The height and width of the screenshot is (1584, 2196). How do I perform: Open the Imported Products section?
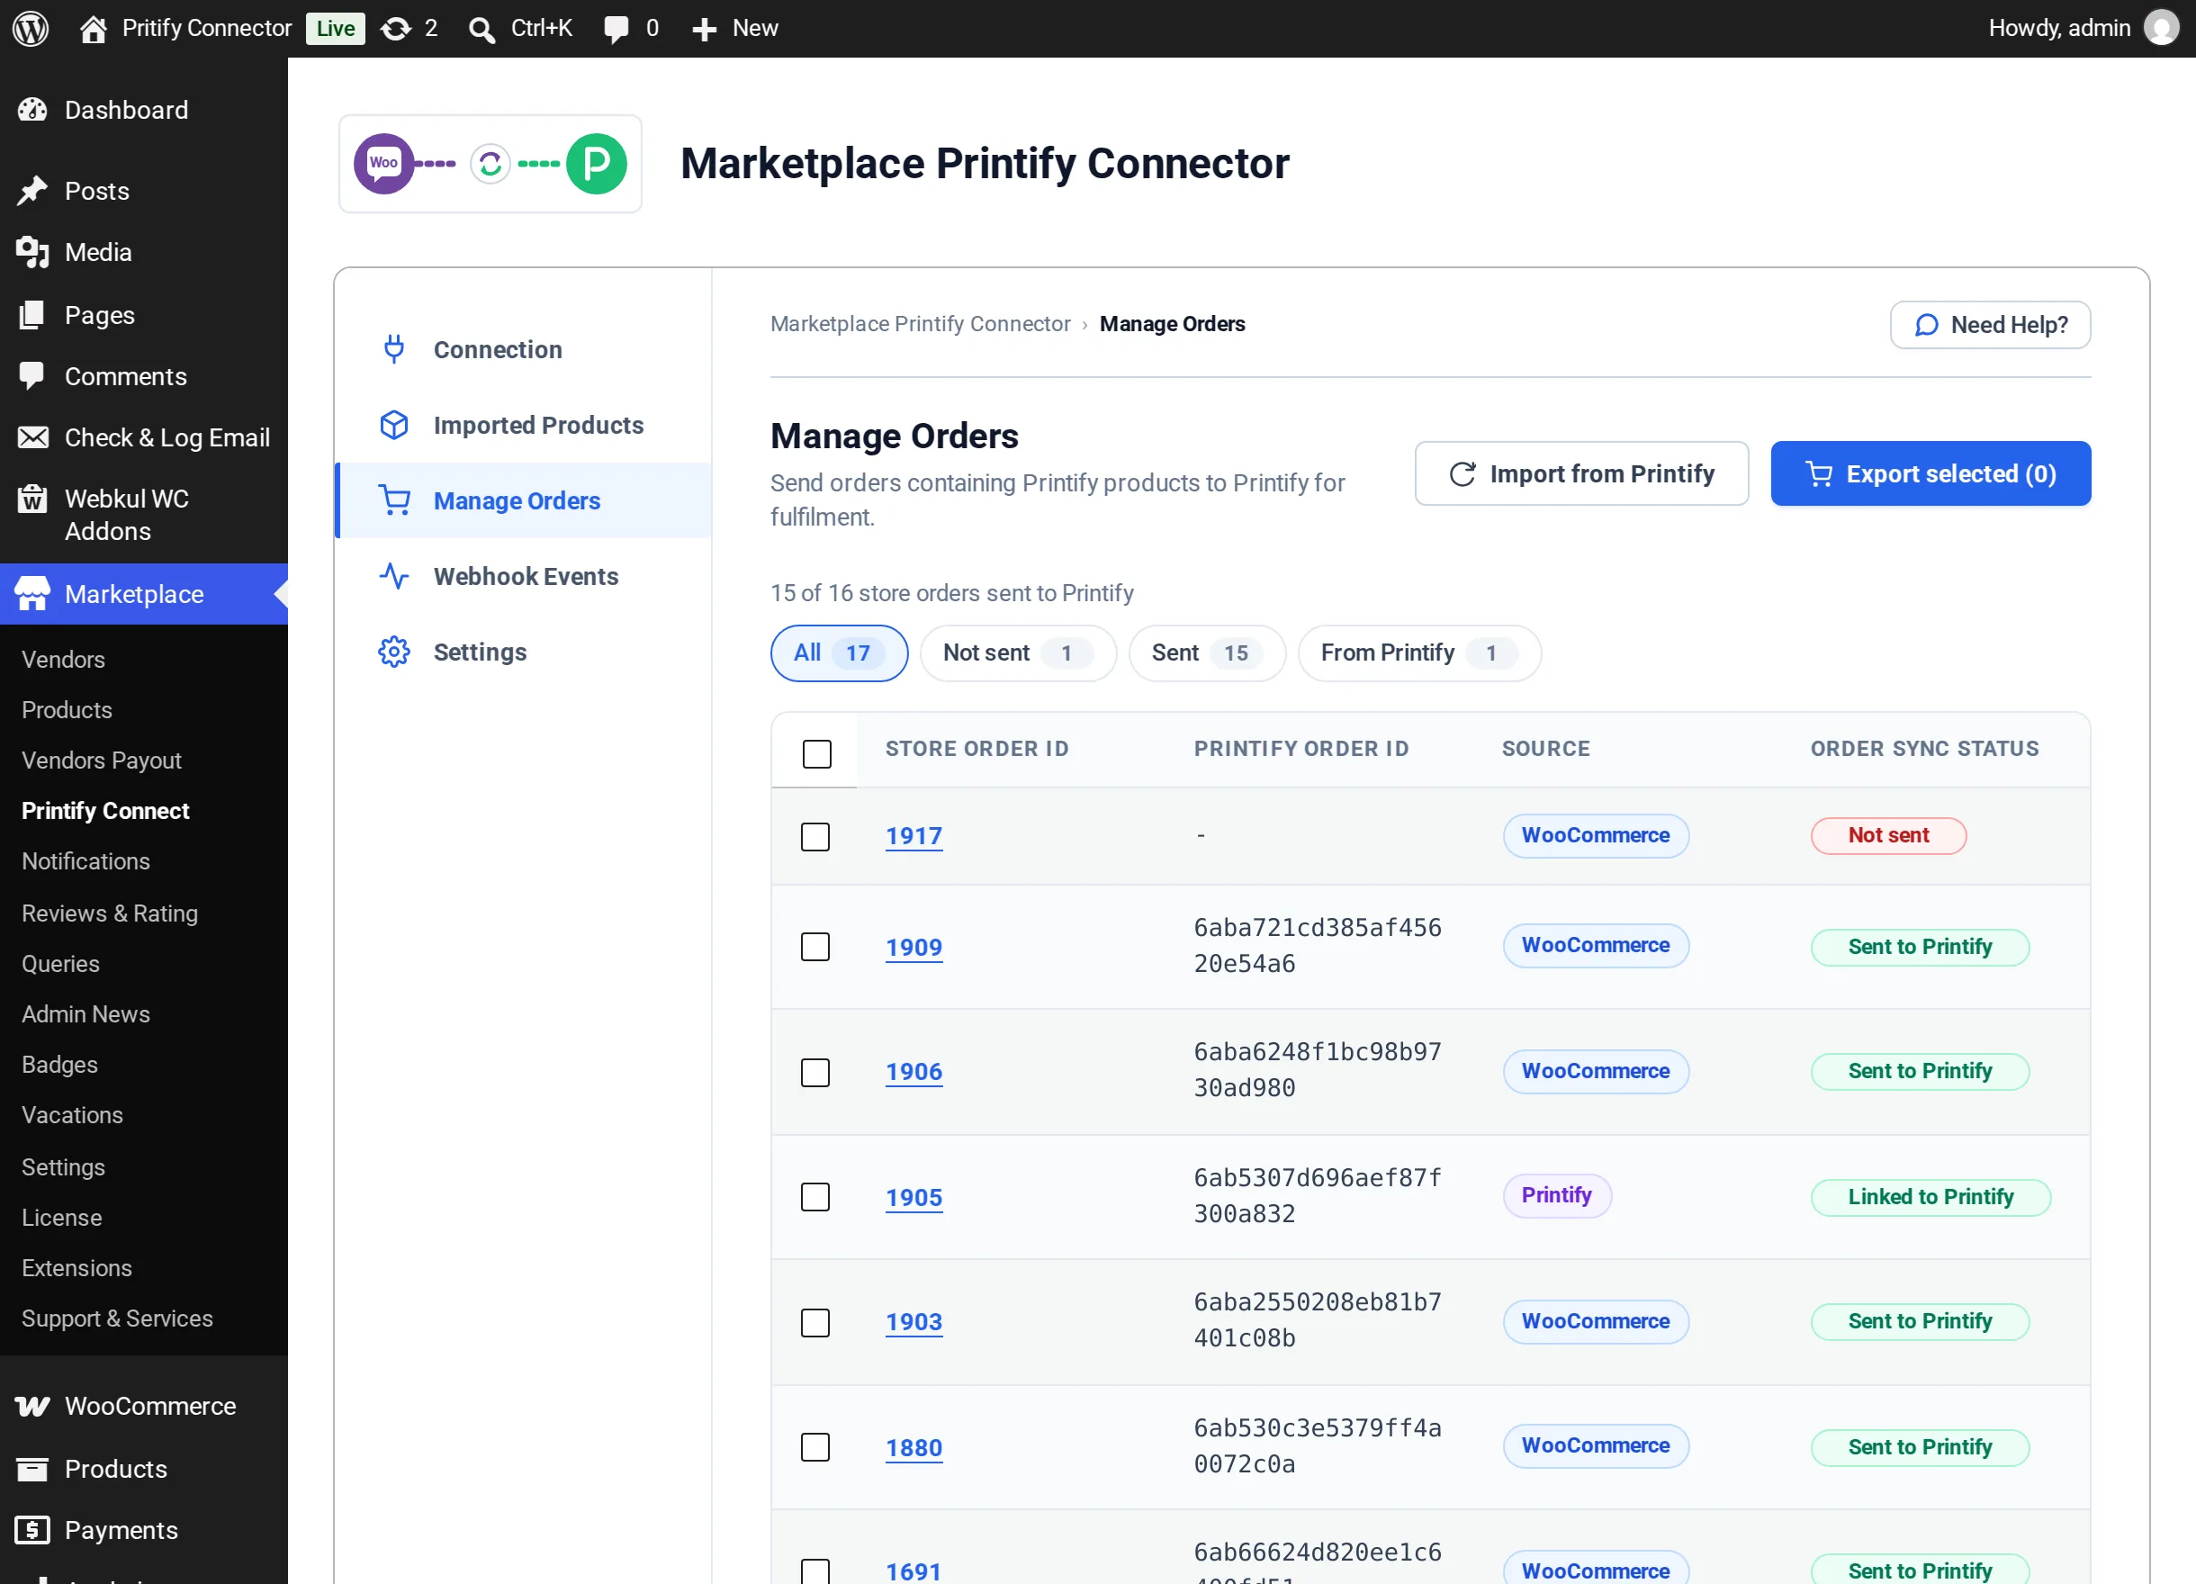click(537, 424)
